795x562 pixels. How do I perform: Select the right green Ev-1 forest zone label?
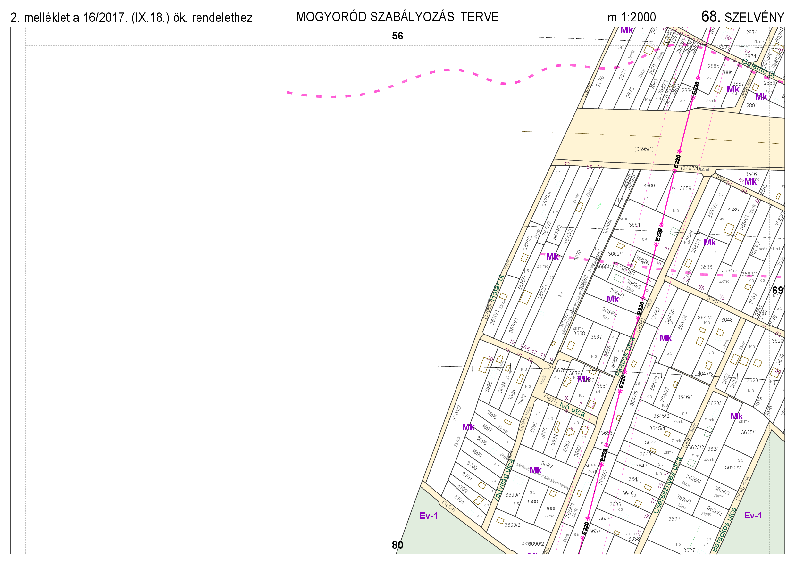click(x=753, y=515)
